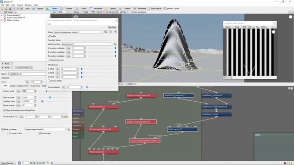Screen dimensions: 294x165
Task: Toggle the Mask by shader checkbox
Action: tap(3, 129)
